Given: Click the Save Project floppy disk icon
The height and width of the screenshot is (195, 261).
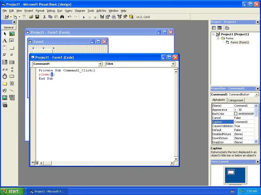Looking at the screenshot, I should (x=37, y=17).
